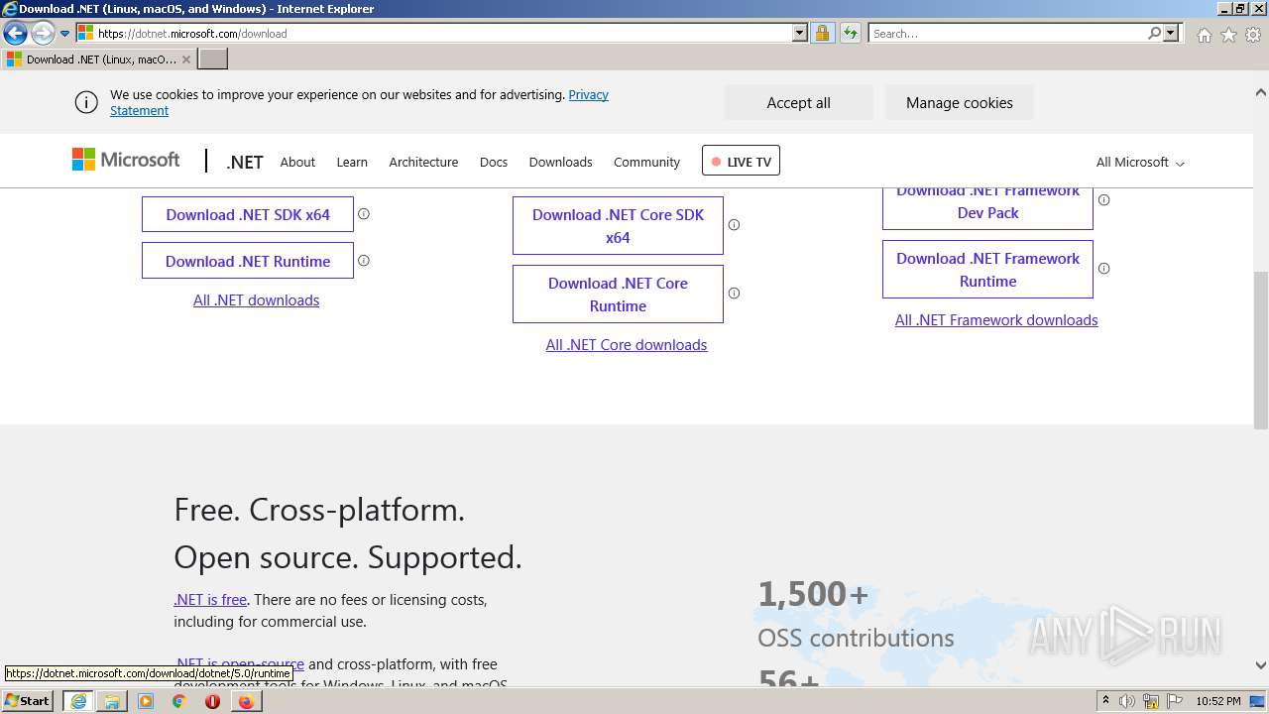Click the browser Forward arrow button
Screen dimensions: 1269x714
pos(42,34)
